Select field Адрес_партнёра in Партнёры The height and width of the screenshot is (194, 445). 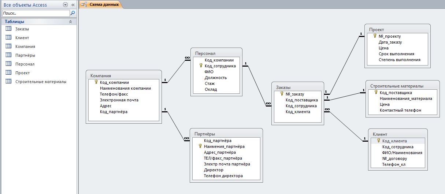point(220,152)
